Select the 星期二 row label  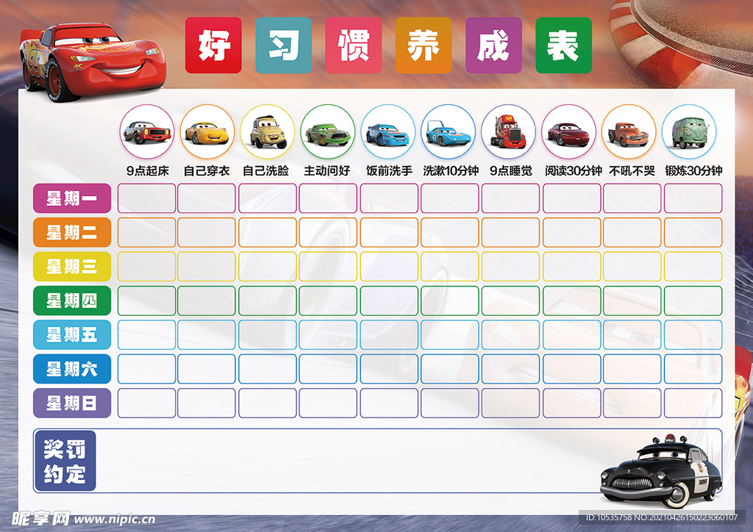coord(72,232)
